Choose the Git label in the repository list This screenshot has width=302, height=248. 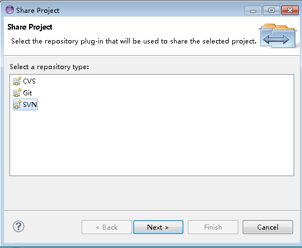(x=27, y=93)
